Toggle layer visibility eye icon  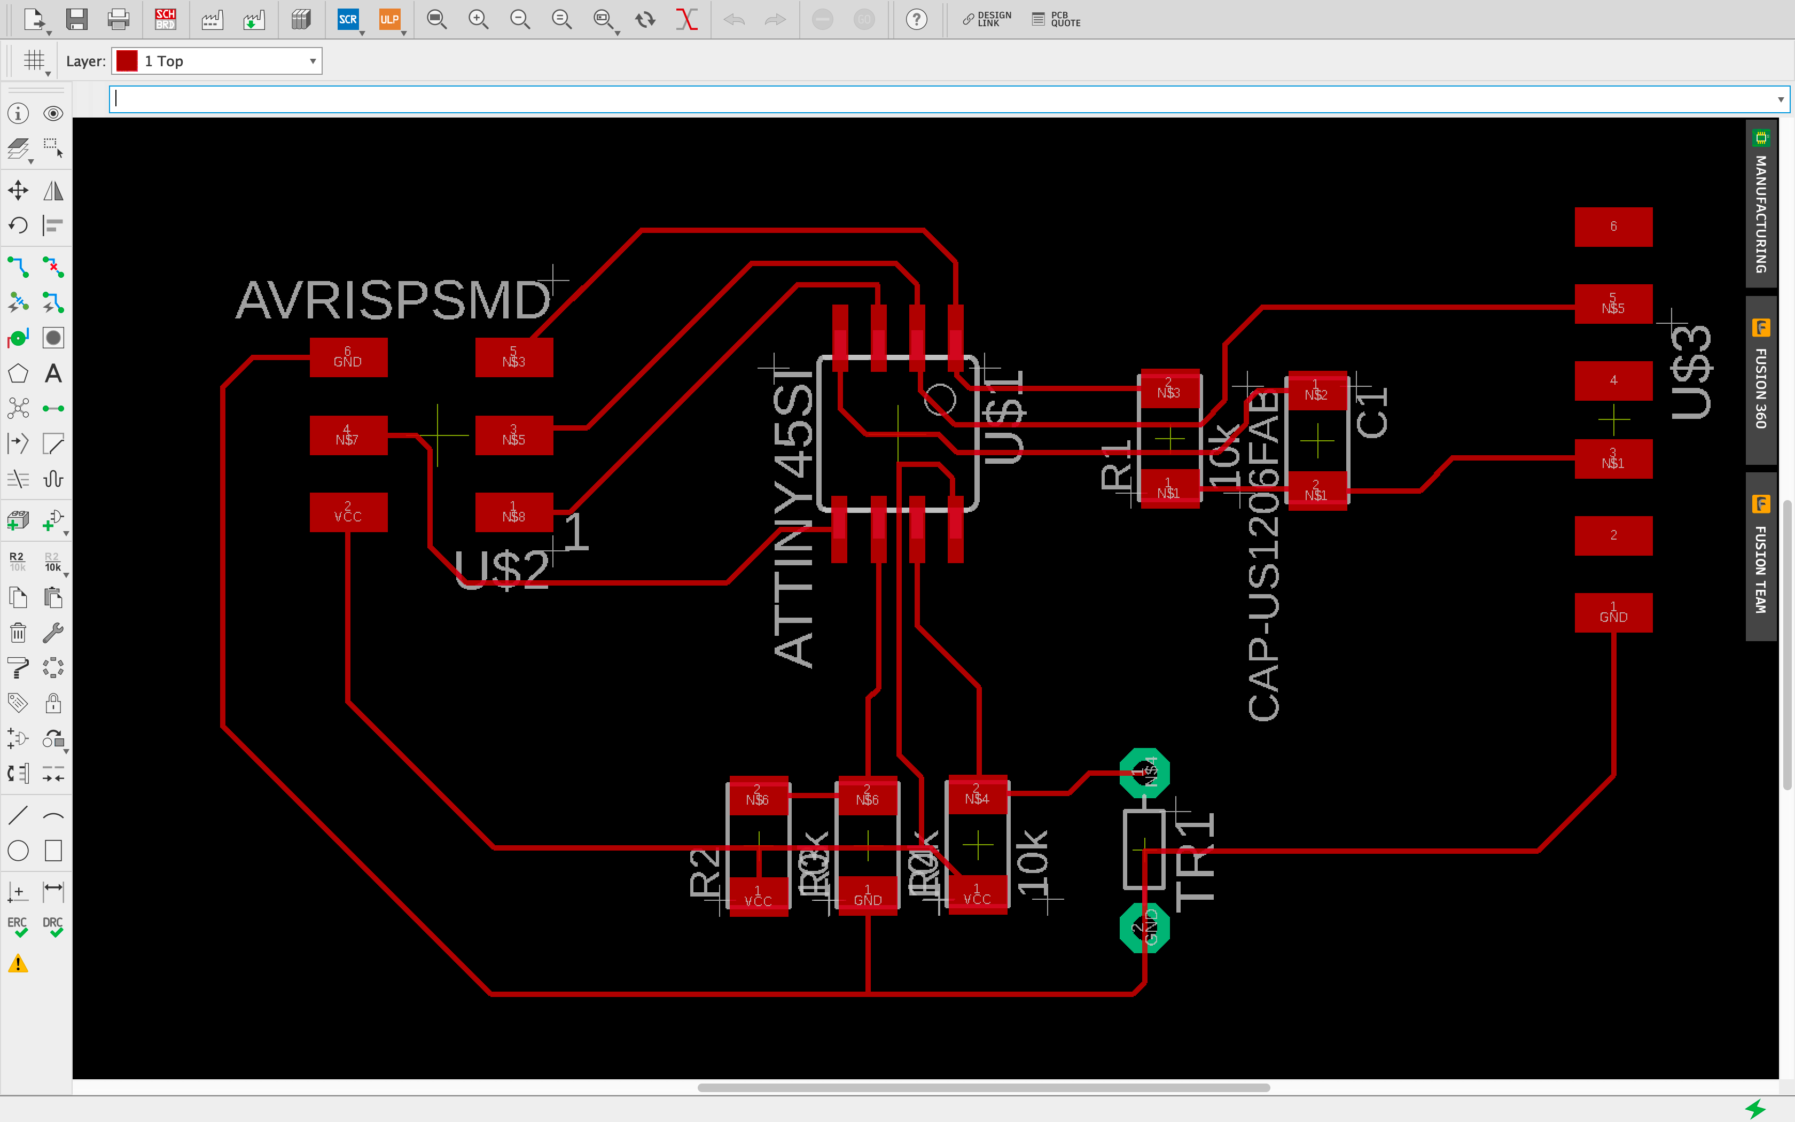pyautogui.click(x=53, y=113)
